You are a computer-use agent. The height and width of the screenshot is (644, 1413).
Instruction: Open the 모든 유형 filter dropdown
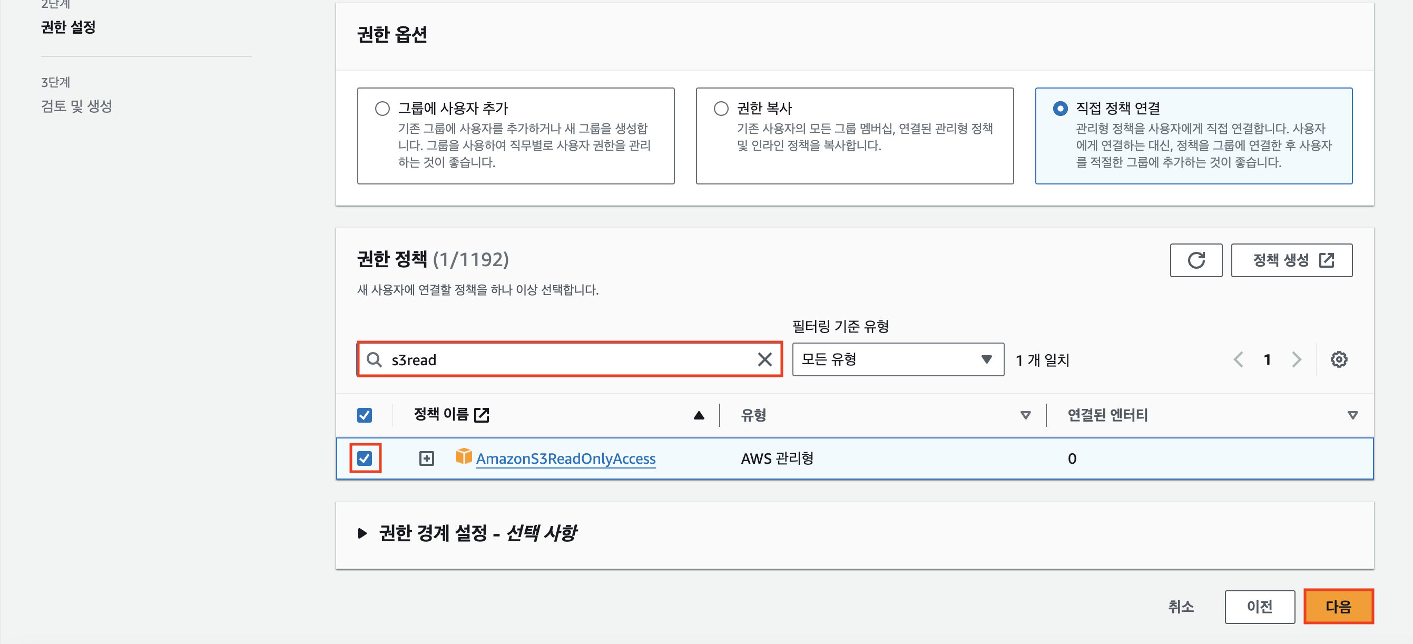tap(897, 359)
